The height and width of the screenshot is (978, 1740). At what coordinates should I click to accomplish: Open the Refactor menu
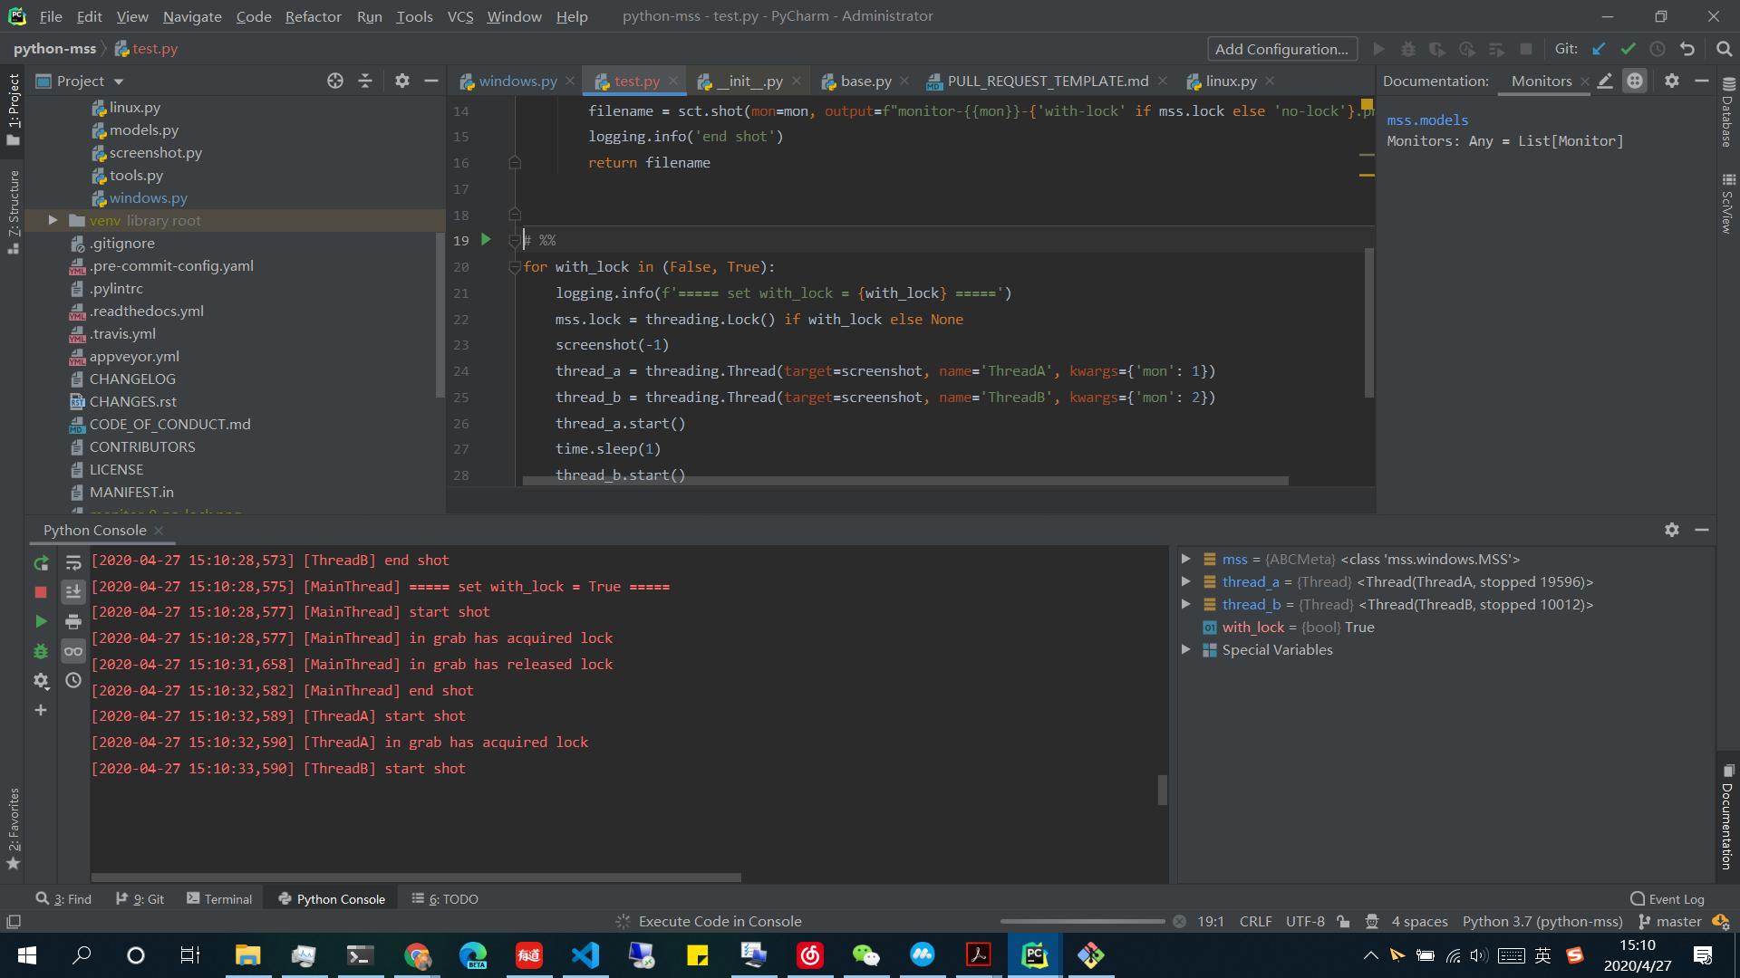313,16
